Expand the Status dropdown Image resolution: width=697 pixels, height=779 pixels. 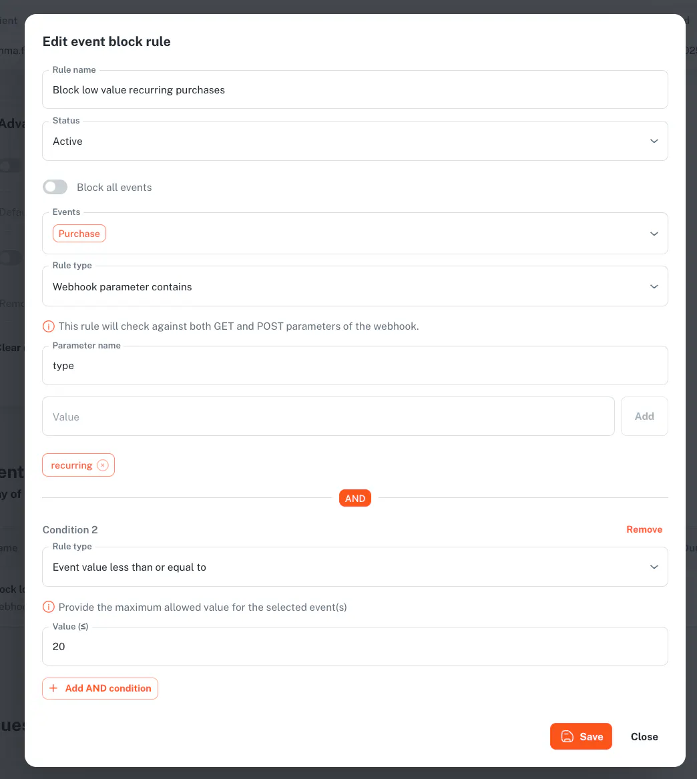[654, 142]
